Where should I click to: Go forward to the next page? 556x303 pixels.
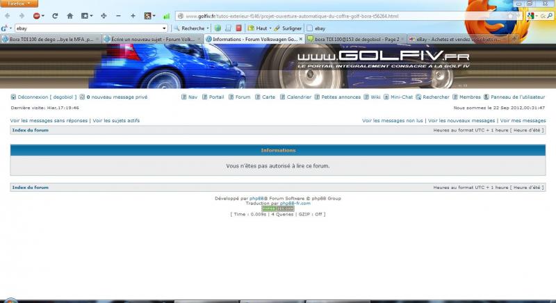click(x=22, y=16)
